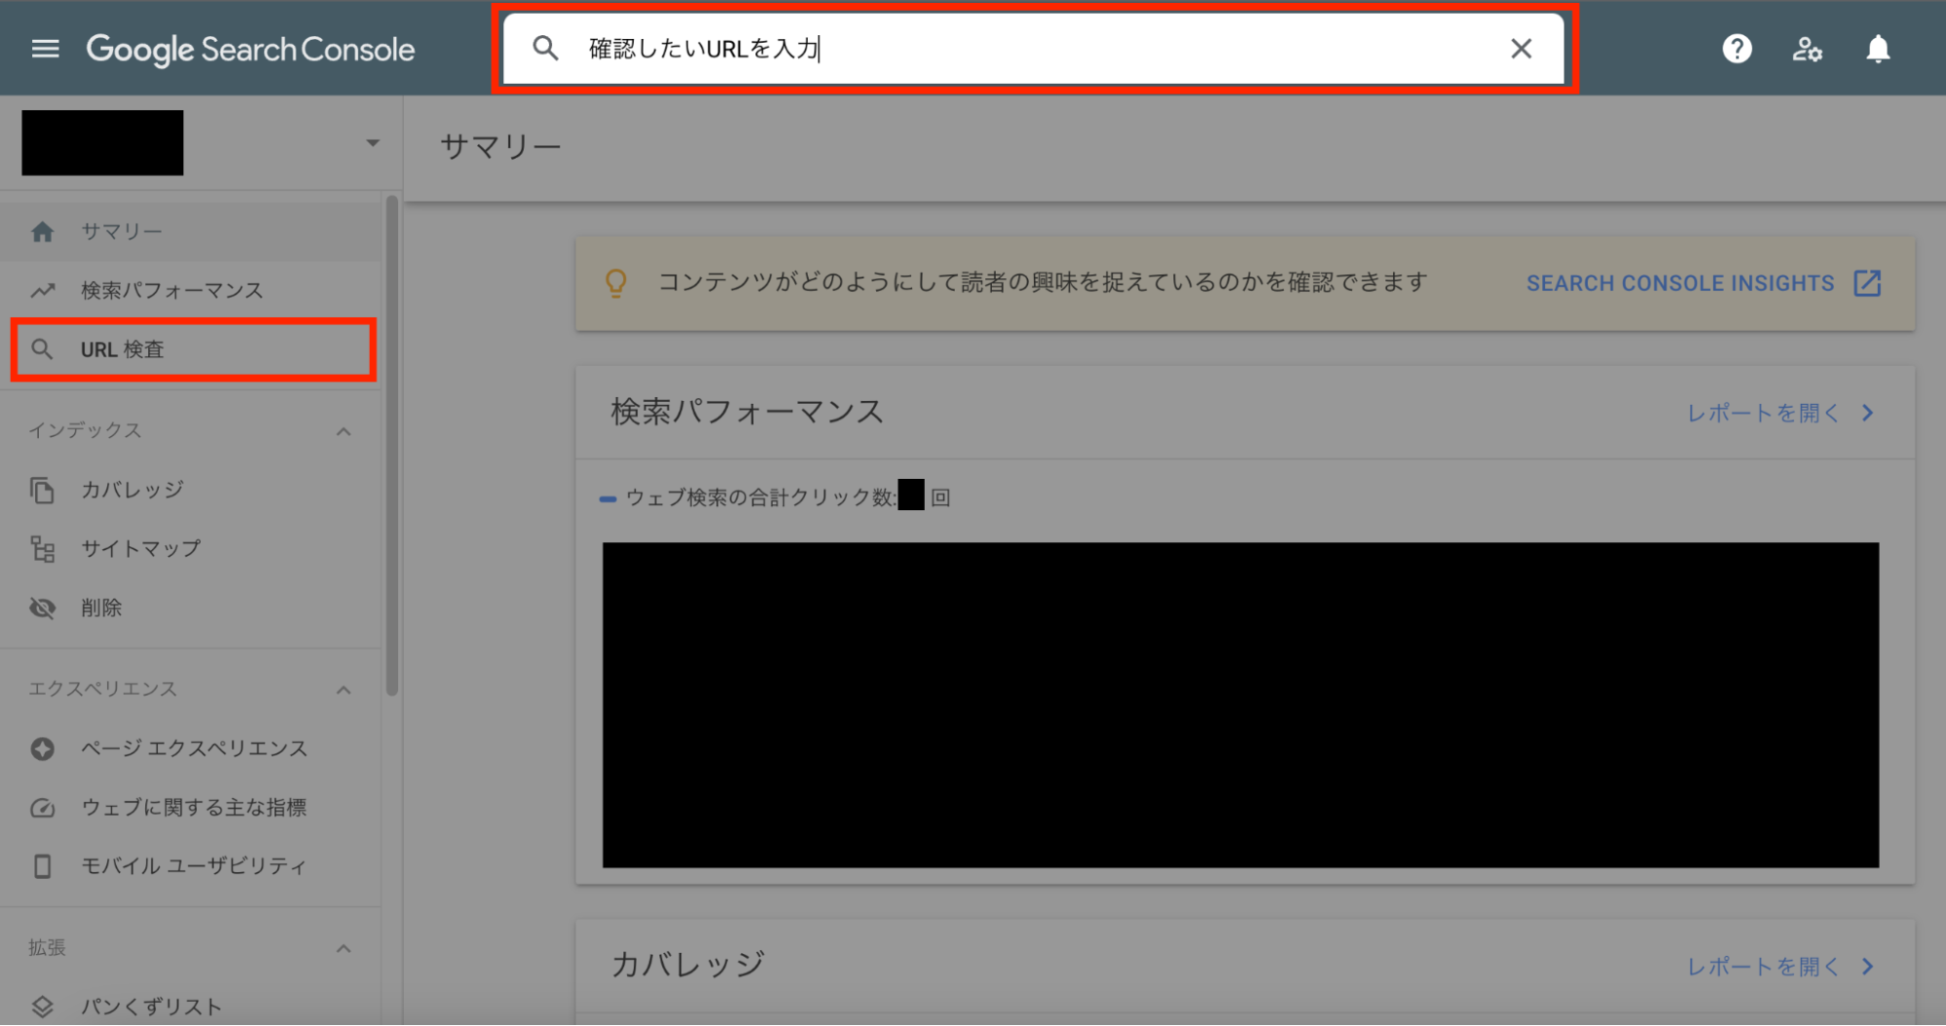Open レポートを開く for カバレッジ card
Screen dimensions: 1946x1026
click(1763, 967)
